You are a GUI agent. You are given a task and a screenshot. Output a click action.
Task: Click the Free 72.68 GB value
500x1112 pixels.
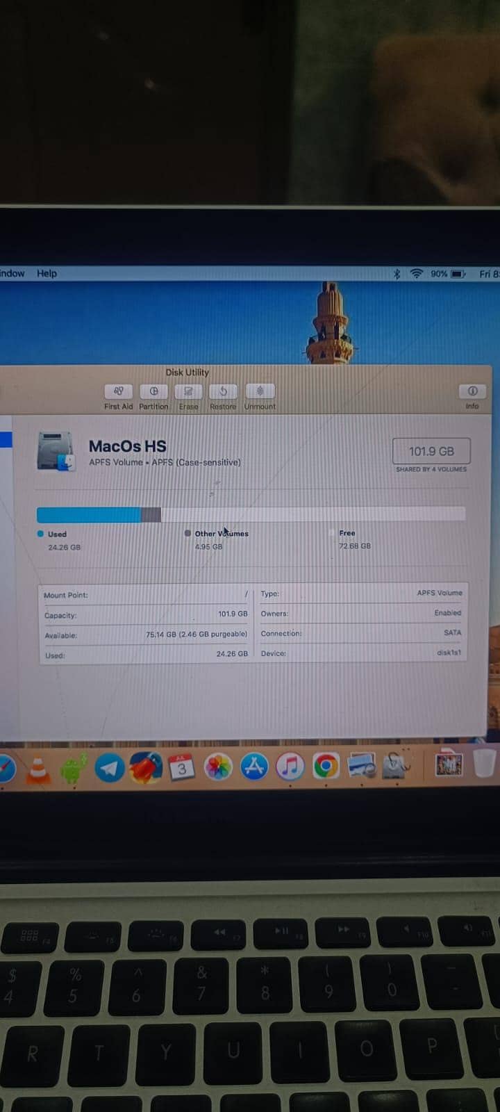(x=355, y=546)
